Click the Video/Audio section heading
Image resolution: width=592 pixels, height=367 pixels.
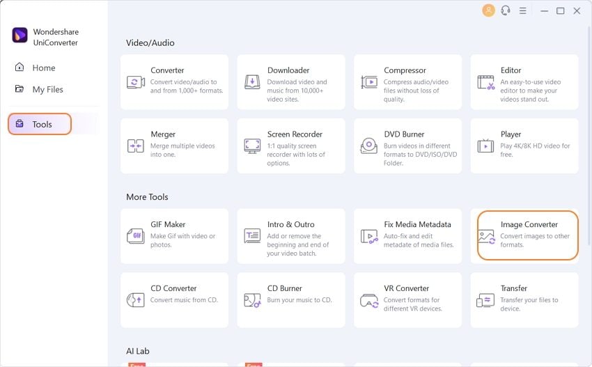click(150, 42)
